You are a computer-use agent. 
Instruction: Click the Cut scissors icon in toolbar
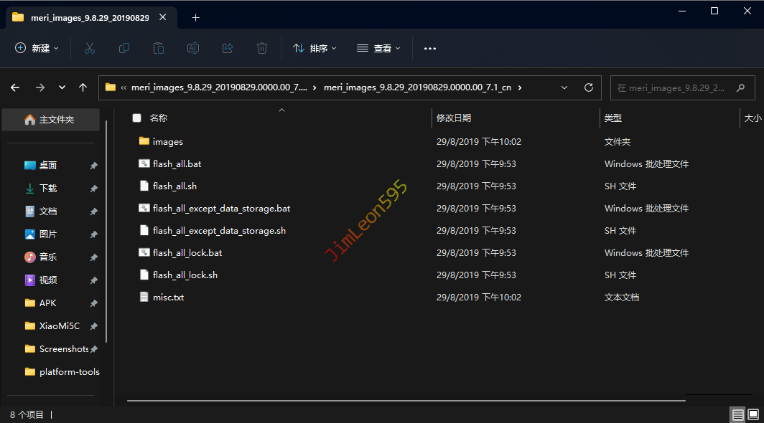(x=90, y=48)
